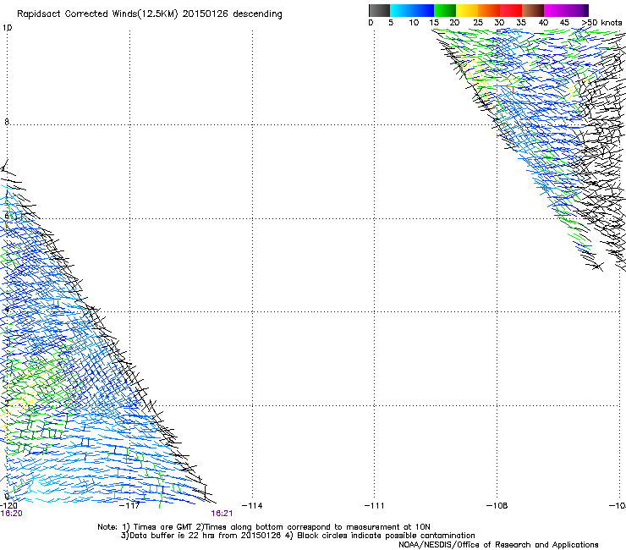The height and width of the screenshot is (550, 626).
Task: Click the green 15-20 knots color segment
Action: 445,10
